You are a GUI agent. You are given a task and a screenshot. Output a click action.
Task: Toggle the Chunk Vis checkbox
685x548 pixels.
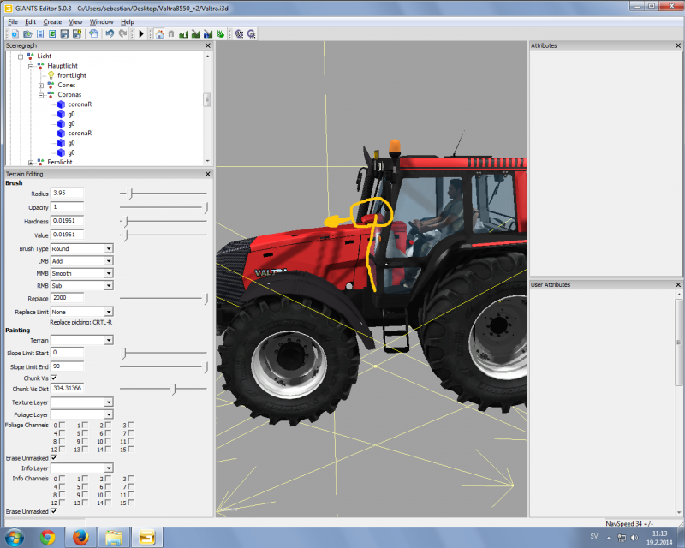coord(54,378)
